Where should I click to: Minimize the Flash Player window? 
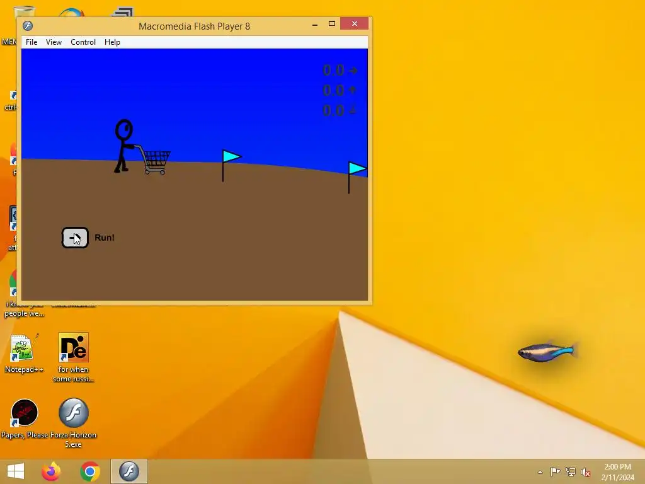pyautogui.click(x=315, y=24)
